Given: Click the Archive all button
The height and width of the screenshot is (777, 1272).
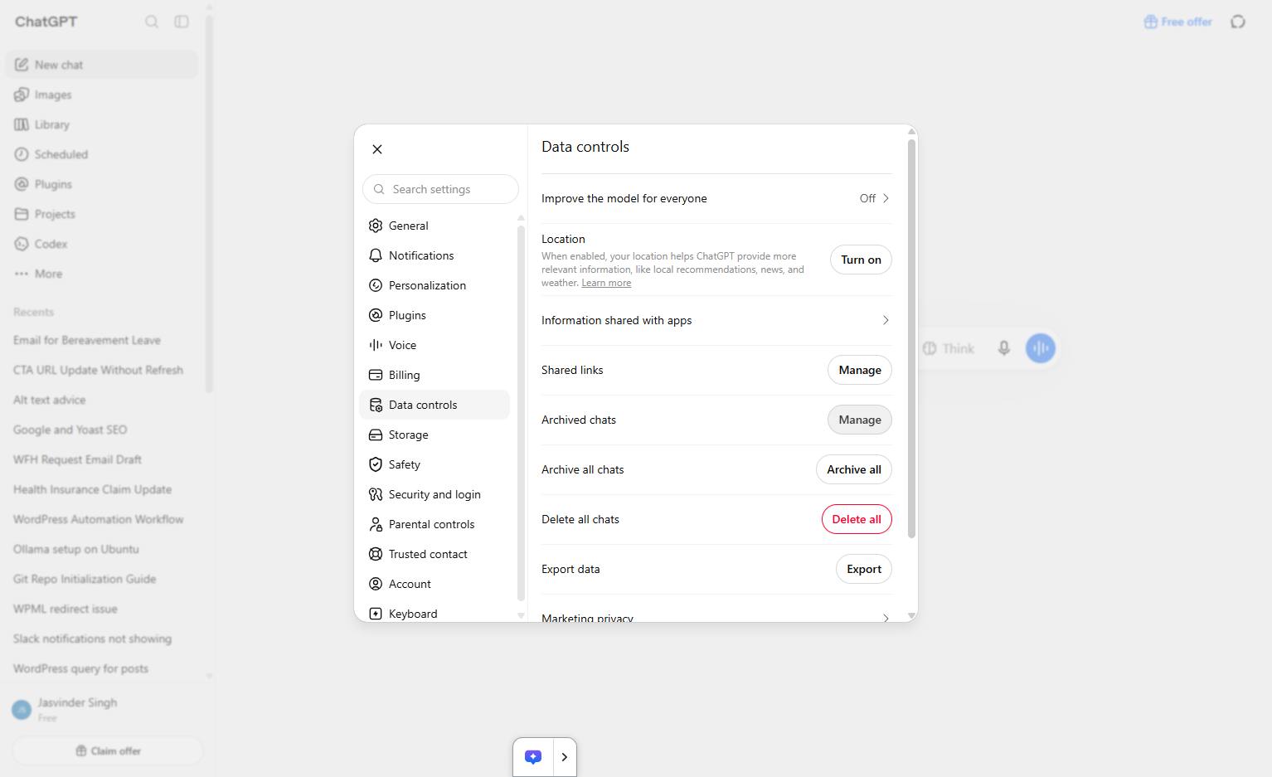Looking at the screenshot, I should tap(854, 469).
